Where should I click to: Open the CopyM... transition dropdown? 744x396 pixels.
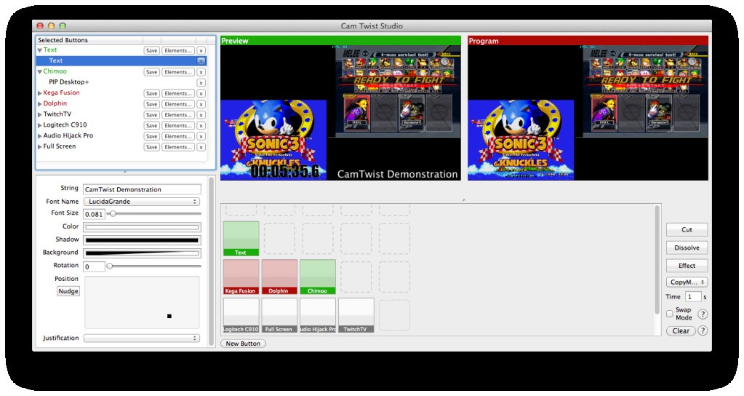pos(687,282)
